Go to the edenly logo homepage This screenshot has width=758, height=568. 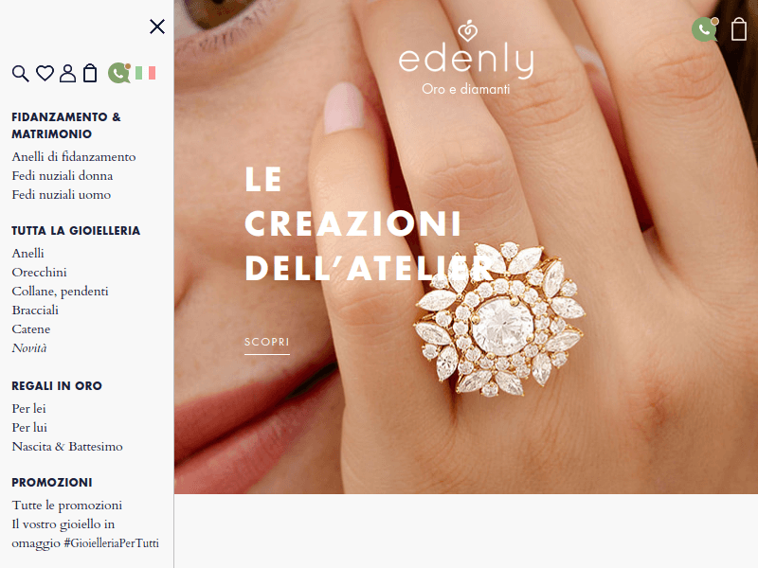click(x=466, y=57)
